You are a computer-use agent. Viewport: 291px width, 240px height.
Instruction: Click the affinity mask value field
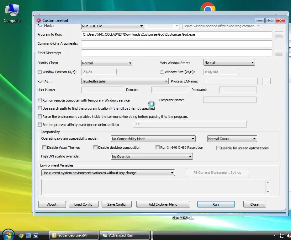point(190,124)
